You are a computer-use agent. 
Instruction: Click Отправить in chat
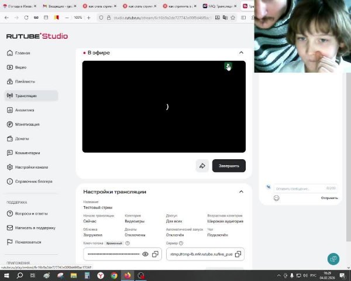pos(329,198)
